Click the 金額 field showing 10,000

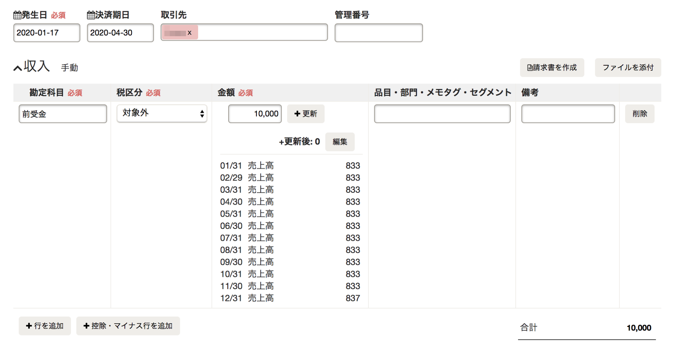(x=255, y=114)
